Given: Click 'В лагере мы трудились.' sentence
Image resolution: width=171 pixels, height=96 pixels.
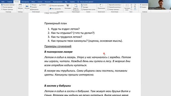Looking at the screenshot, I should 60,71.
